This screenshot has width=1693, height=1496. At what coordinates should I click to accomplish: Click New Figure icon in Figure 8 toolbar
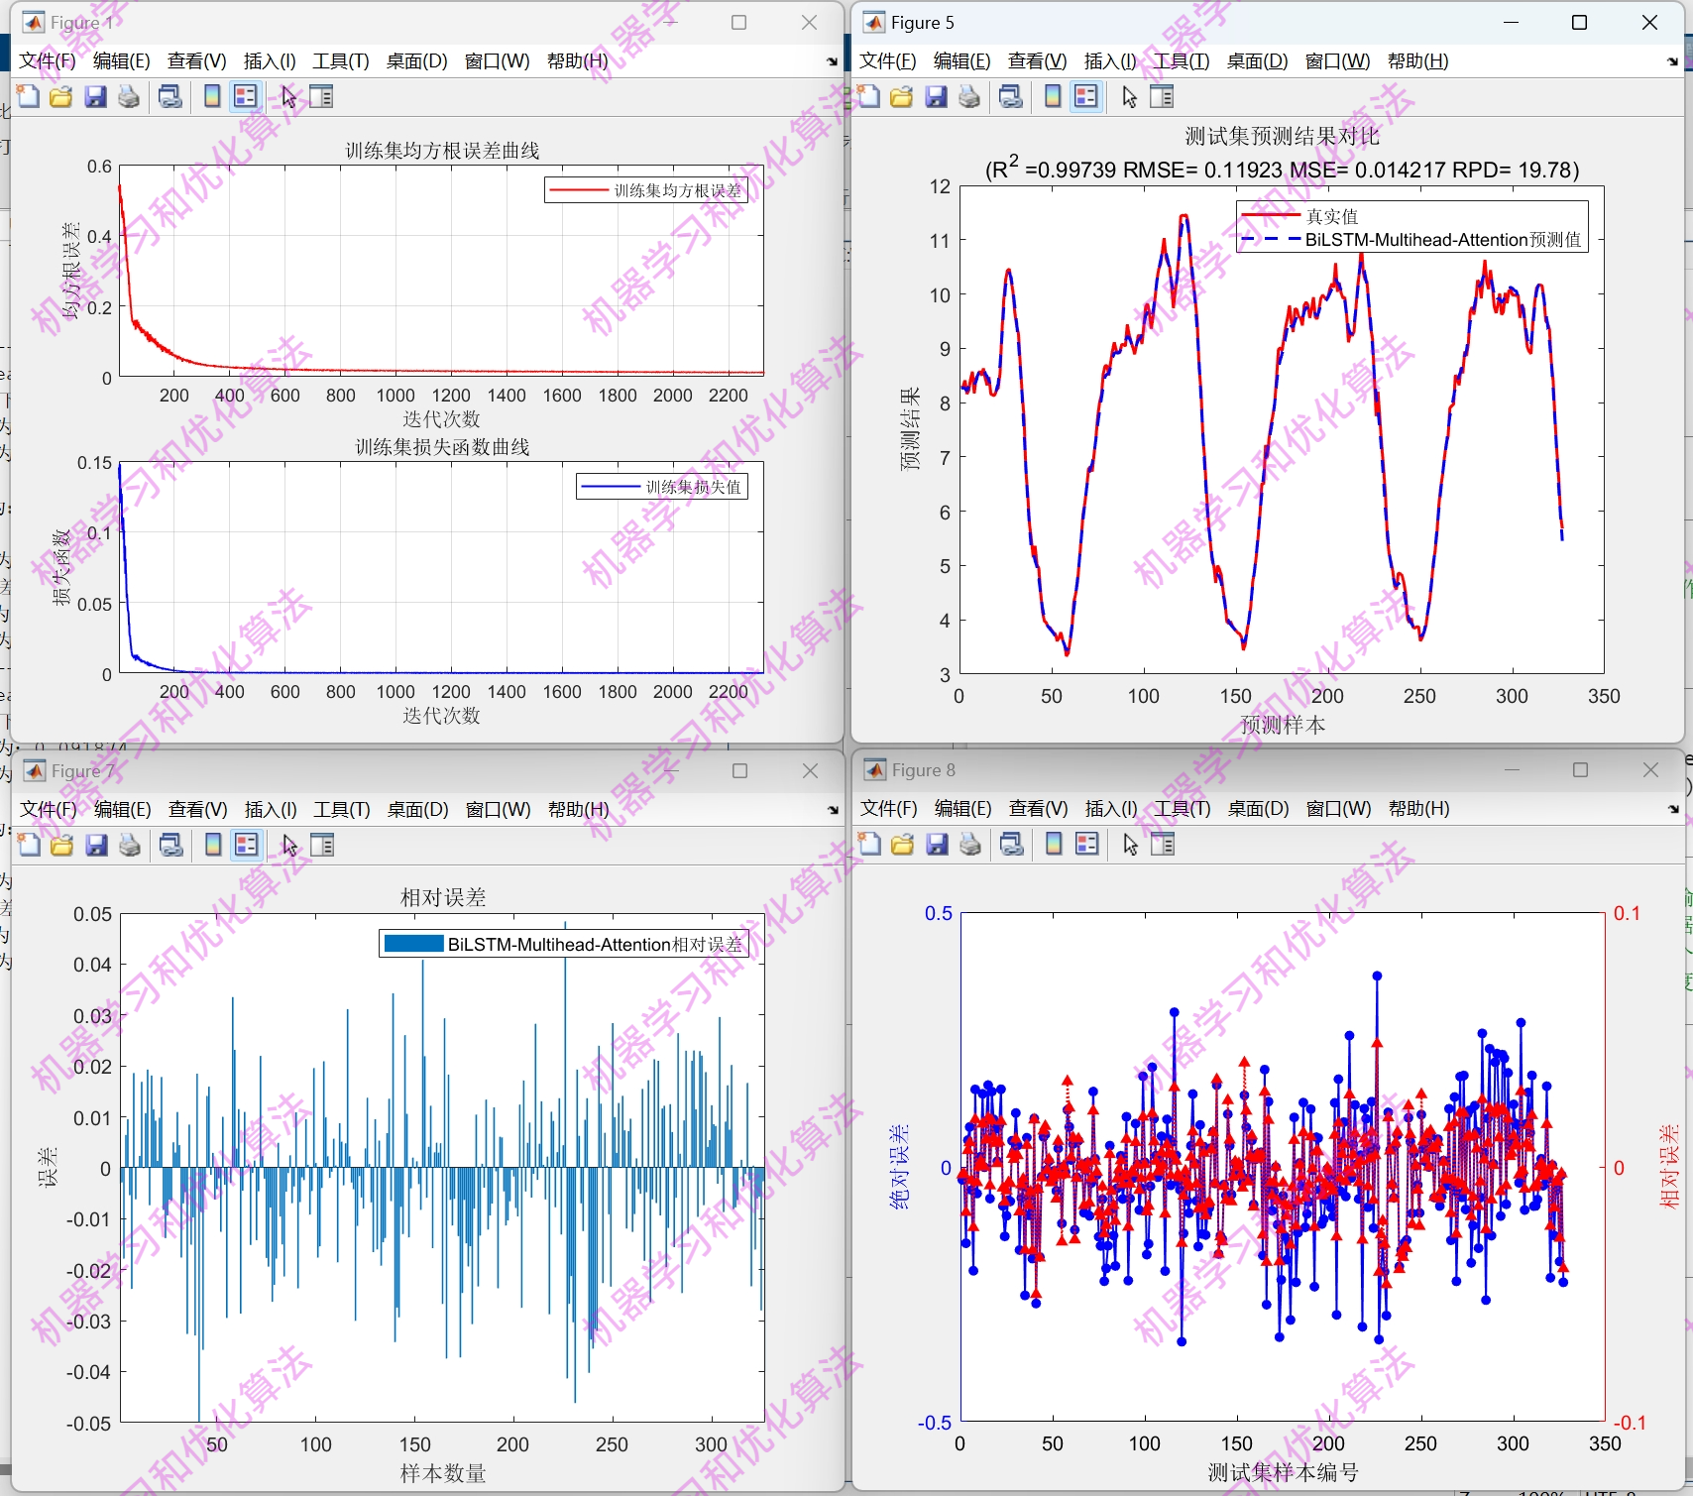tap(870, 844)
